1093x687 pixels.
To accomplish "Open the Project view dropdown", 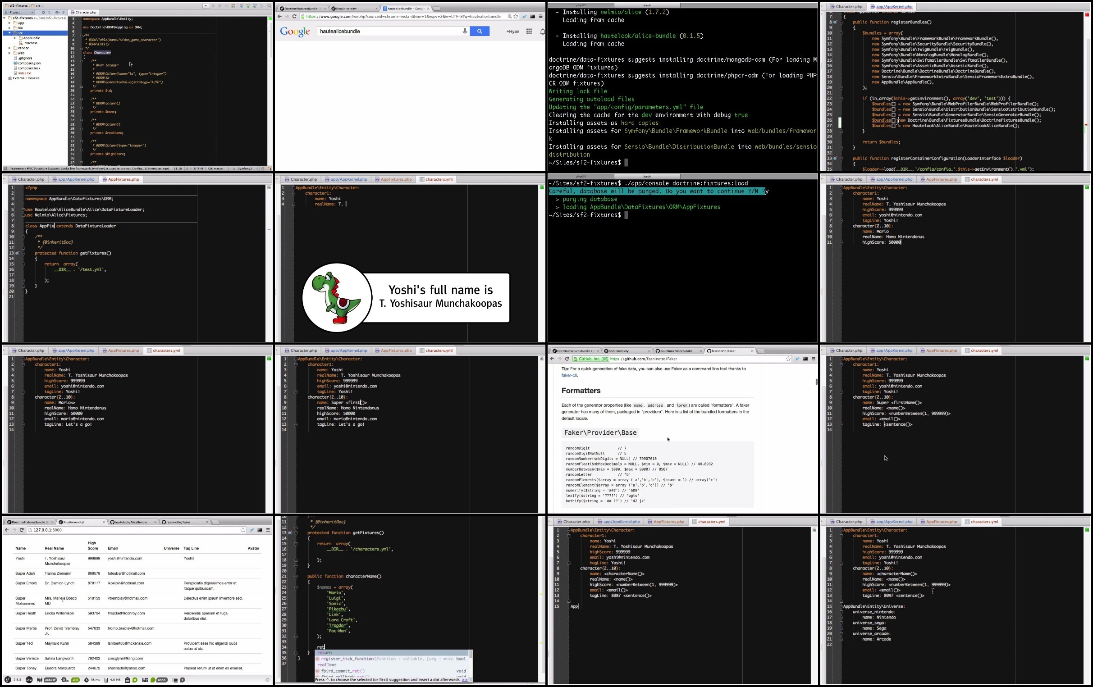I will tap(18, 12).
